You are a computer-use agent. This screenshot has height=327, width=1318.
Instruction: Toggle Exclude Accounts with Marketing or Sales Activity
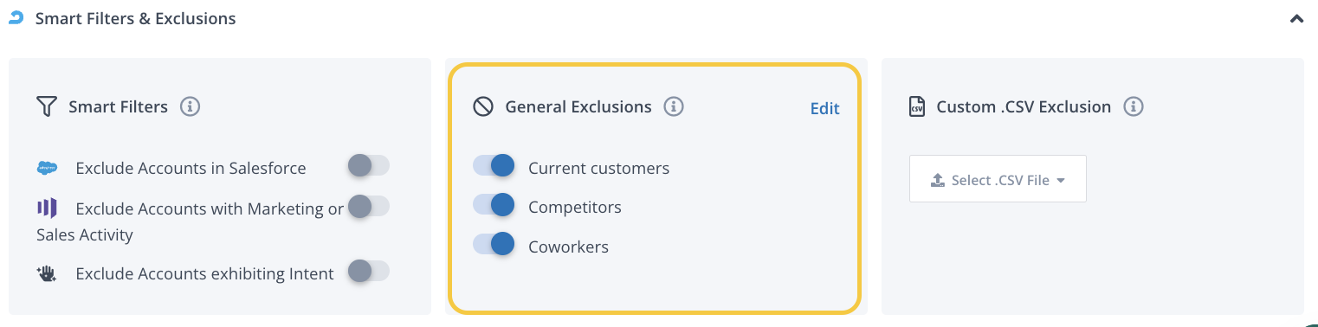pos(368,206)
